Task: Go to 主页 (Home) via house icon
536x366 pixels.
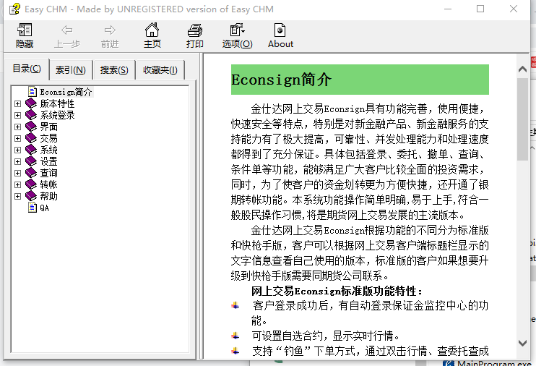Action: (152, 30)
